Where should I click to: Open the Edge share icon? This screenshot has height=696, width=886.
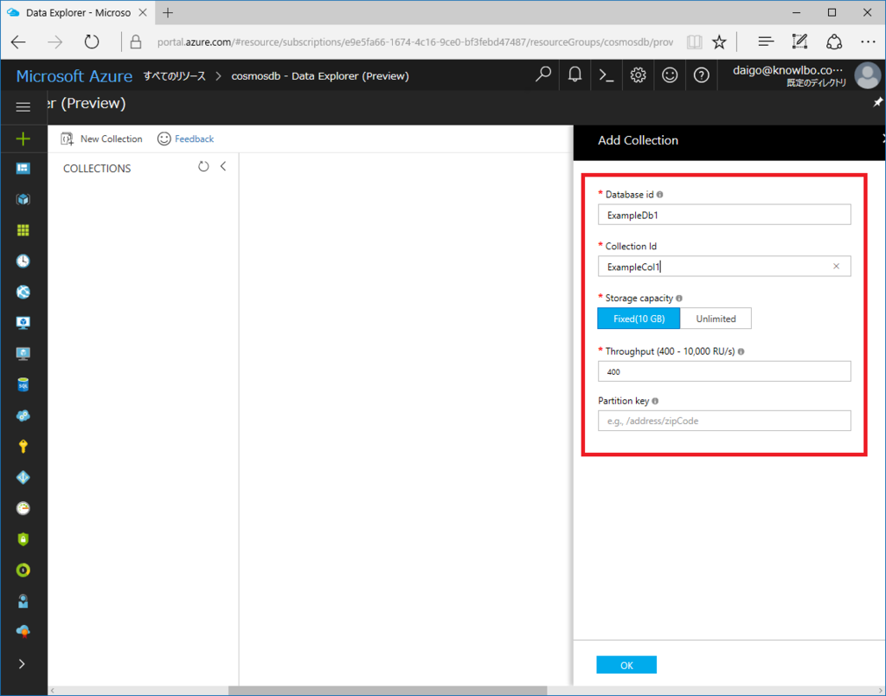[x=834, y=42]
